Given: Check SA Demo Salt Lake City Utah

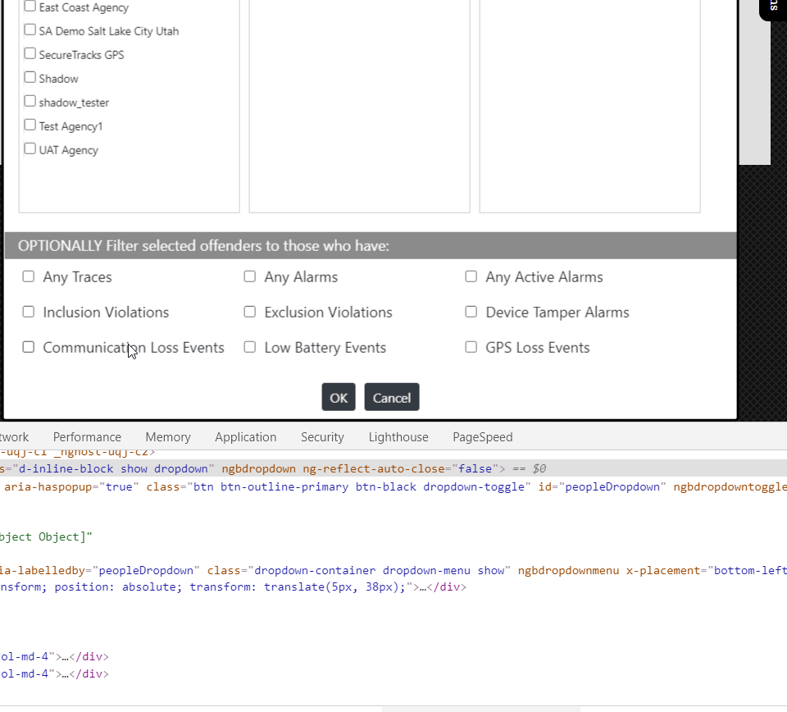Looking at the screenshot, I should pyautogui.click(x=30, y=30).
